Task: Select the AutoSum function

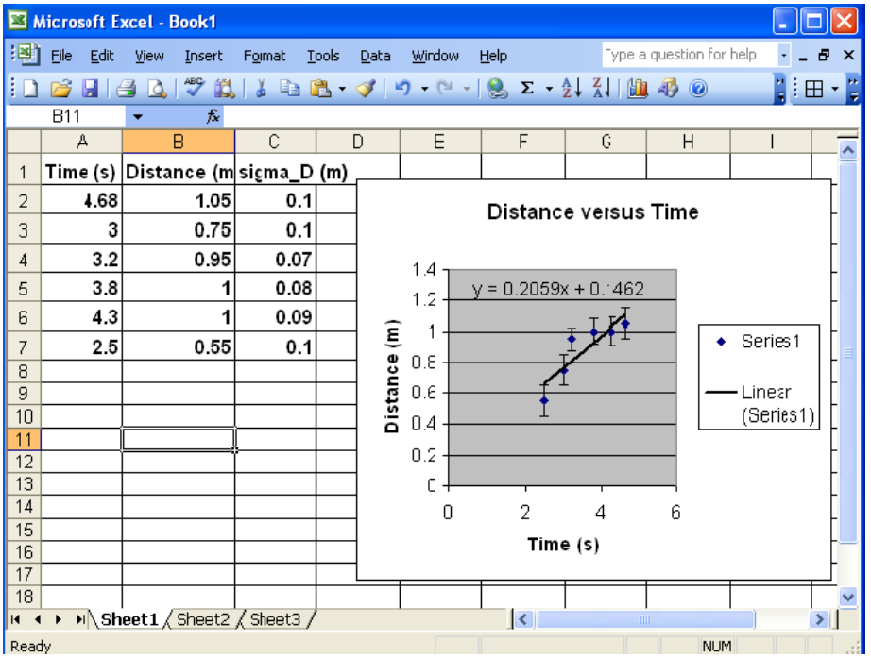Action: pyautogui.click(x=527, y=90)
